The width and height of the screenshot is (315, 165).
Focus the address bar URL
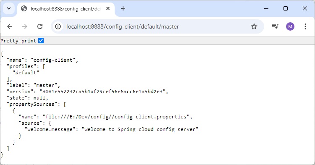pyautogui.click(x=123, y=27)
